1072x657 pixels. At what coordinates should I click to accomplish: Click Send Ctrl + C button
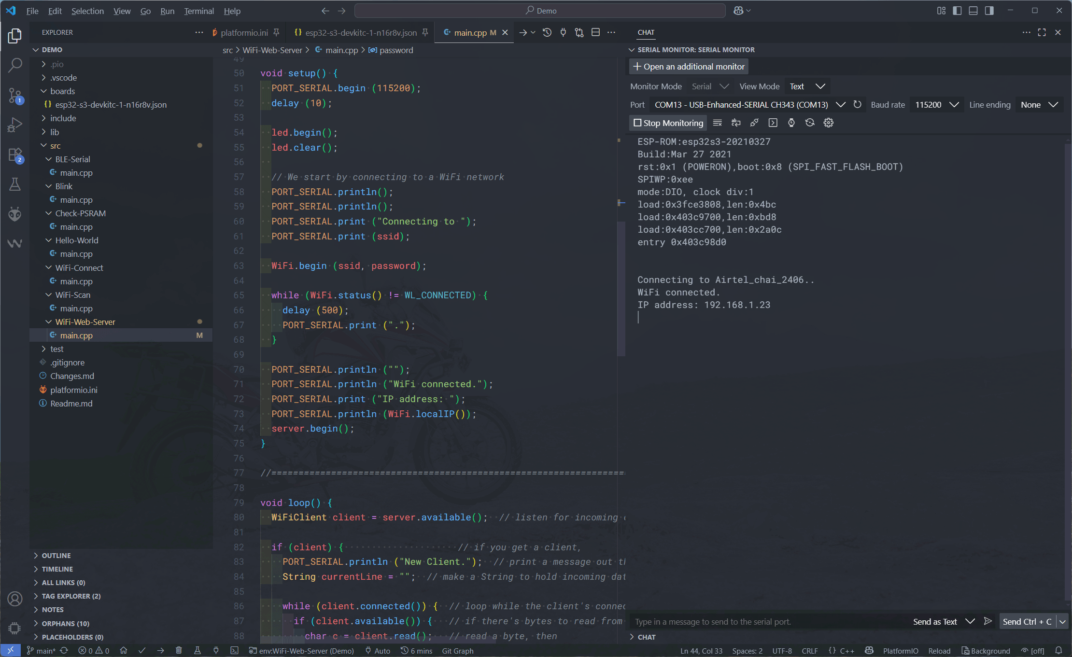click(x=1027, y=621)
